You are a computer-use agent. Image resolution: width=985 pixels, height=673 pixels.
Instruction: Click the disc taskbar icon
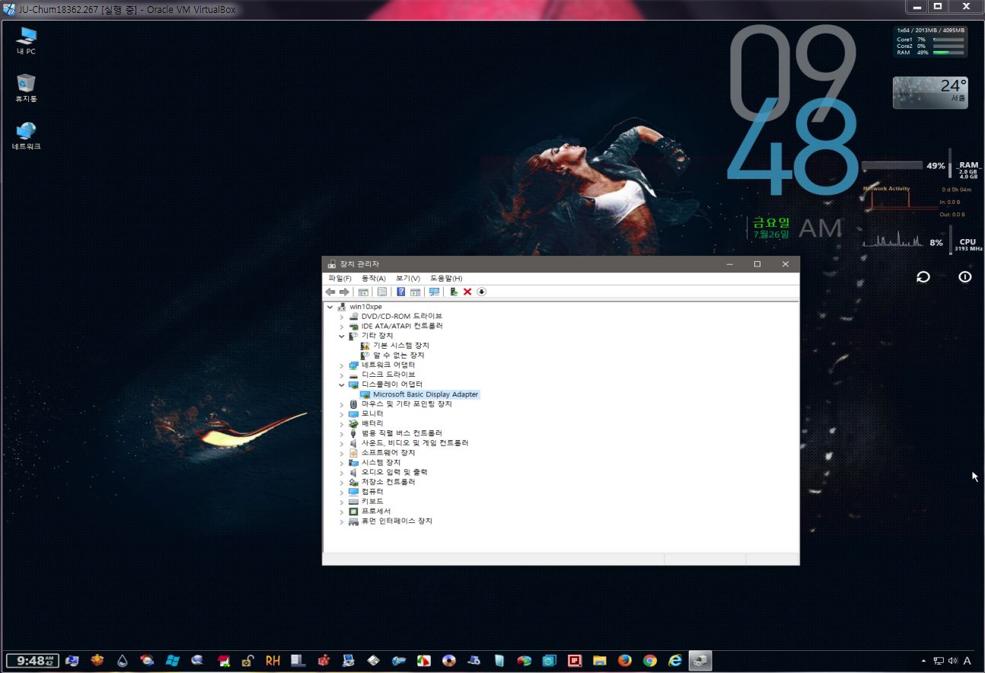click(449, 661)
